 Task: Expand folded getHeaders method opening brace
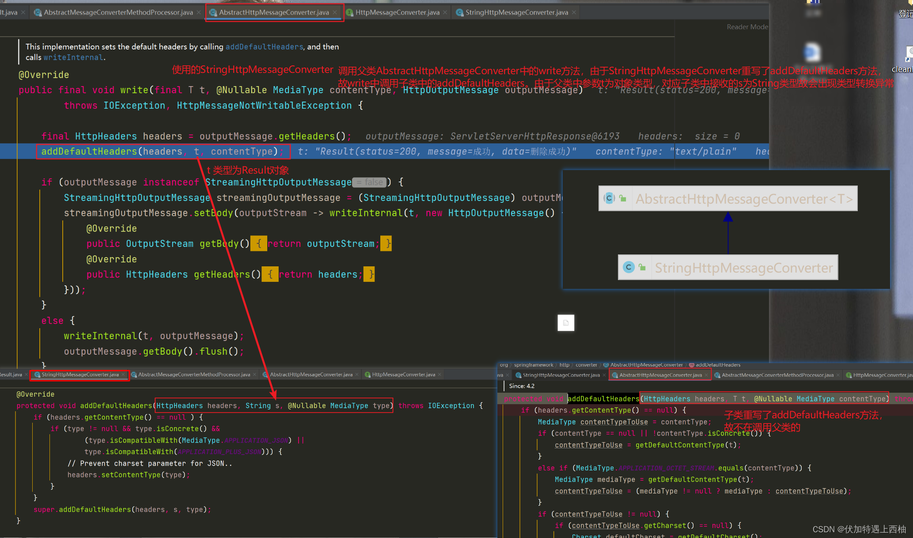pos(270,275)
